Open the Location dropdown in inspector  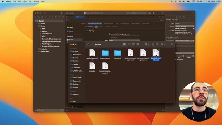185,26
